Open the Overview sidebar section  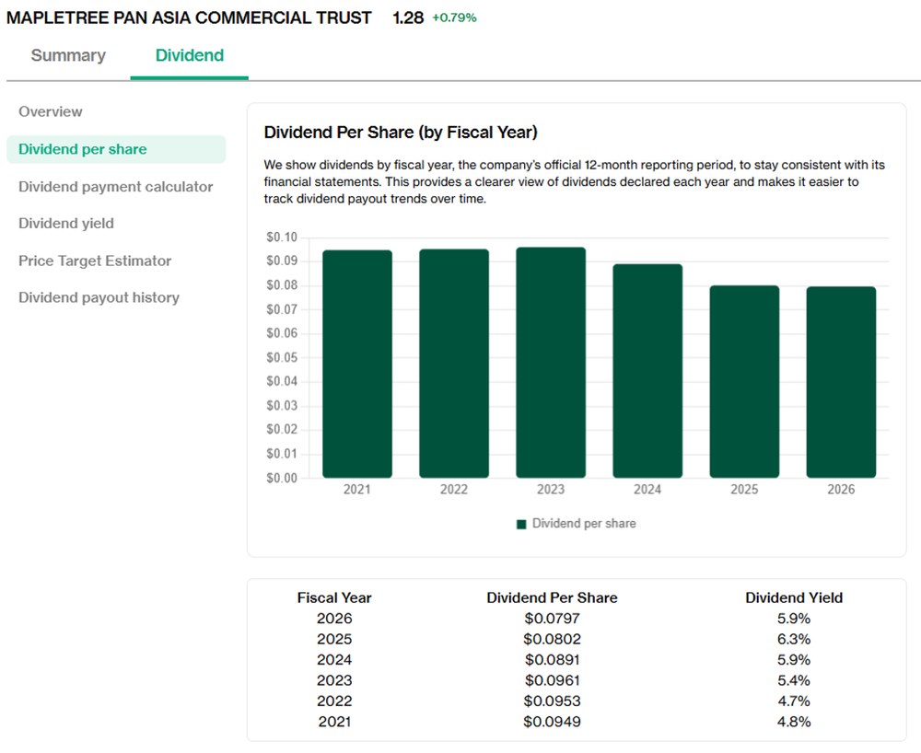click(x=51, y=111)
